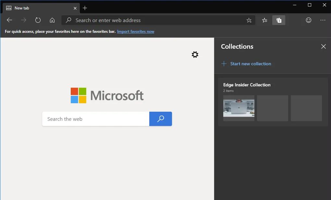This screenshot has width=331, height=200.
Task: Click plus icon beside Start new collection
Action: (224, 64)
